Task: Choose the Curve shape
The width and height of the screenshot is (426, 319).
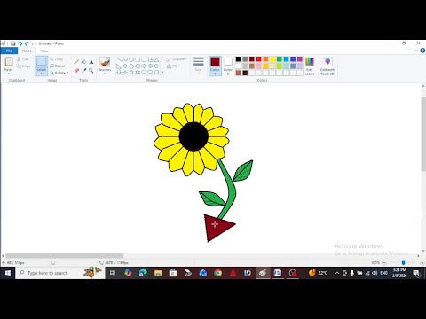Action: click(125, 59)
